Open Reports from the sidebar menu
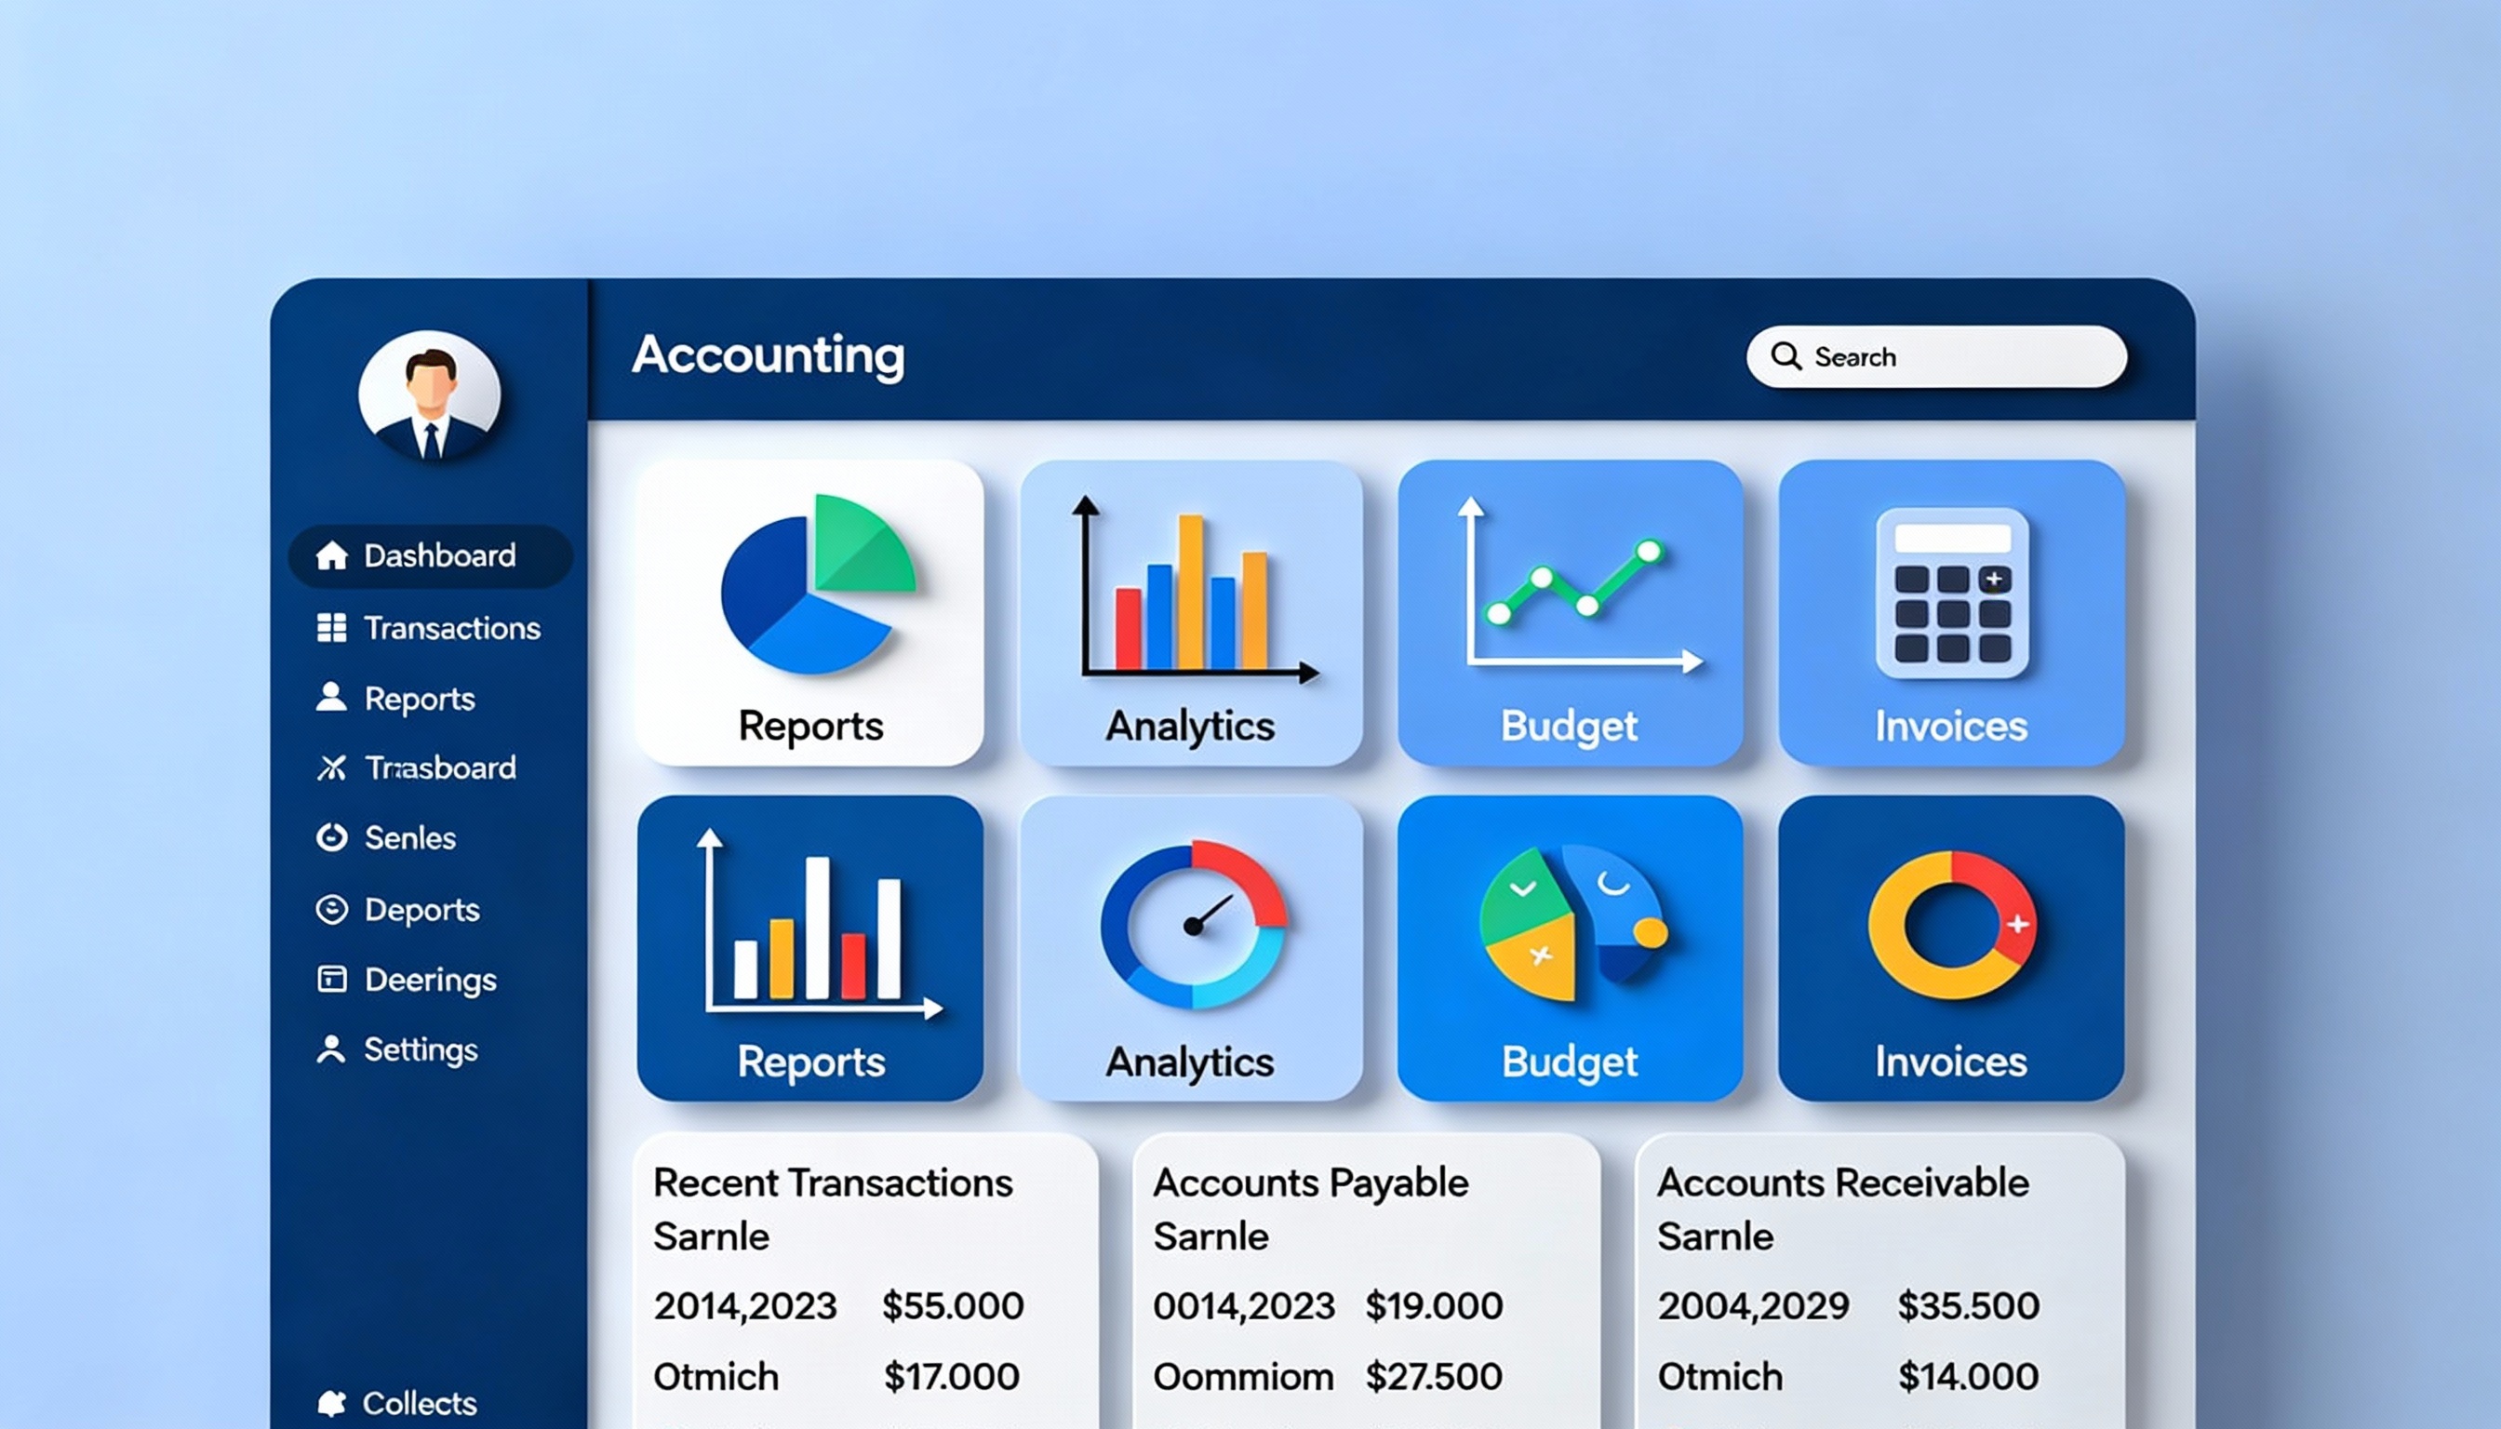 pyautogui.click(x=419, y=699)
